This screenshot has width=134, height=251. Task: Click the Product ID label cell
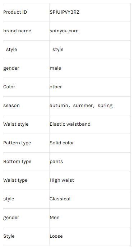(x=26, y=12)
